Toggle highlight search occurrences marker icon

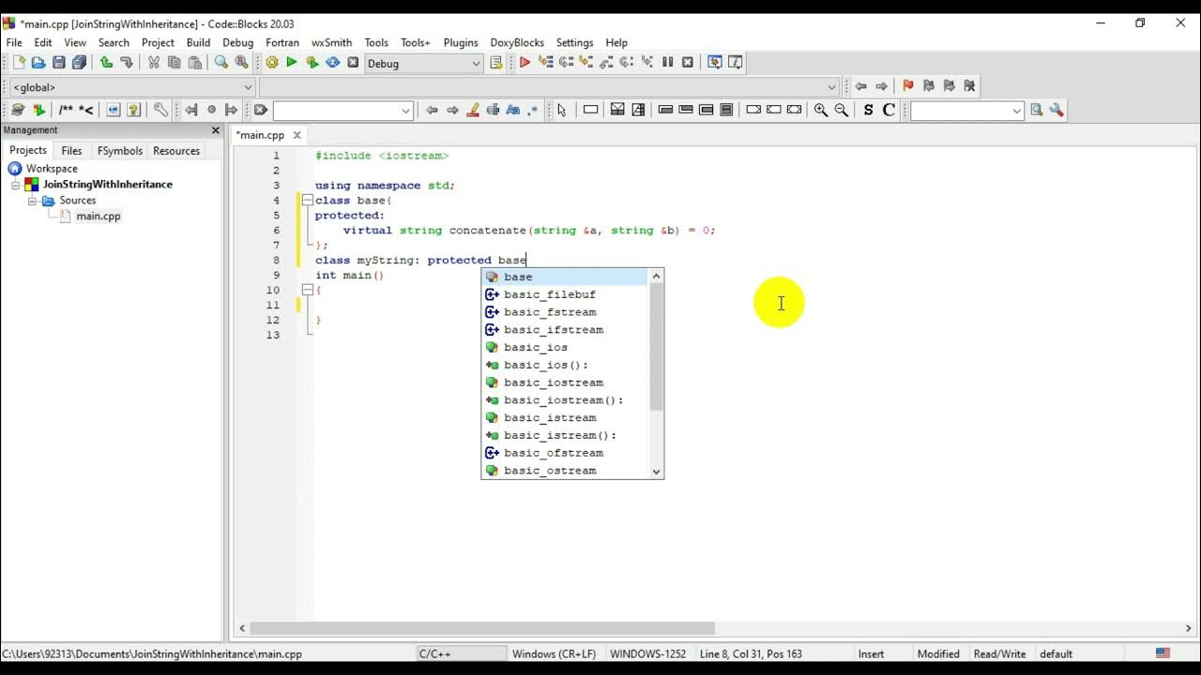coord(473,111)
